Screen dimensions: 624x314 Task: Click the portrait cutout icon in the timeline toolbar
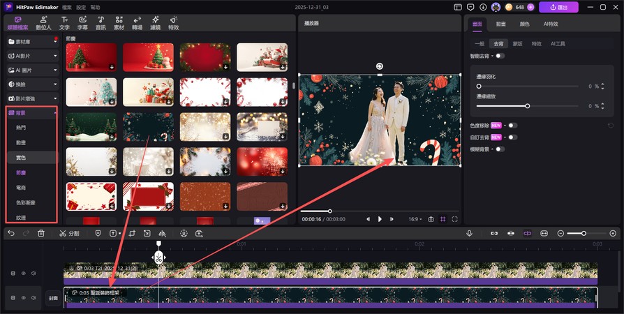point(184,233)
